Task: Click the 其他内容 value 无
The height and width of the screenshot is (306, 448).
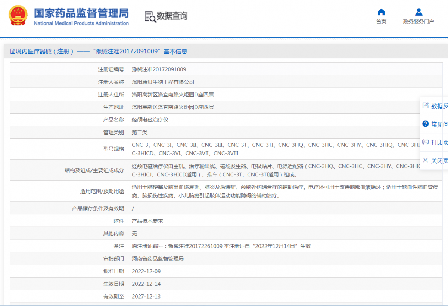Action: (134, 234)
